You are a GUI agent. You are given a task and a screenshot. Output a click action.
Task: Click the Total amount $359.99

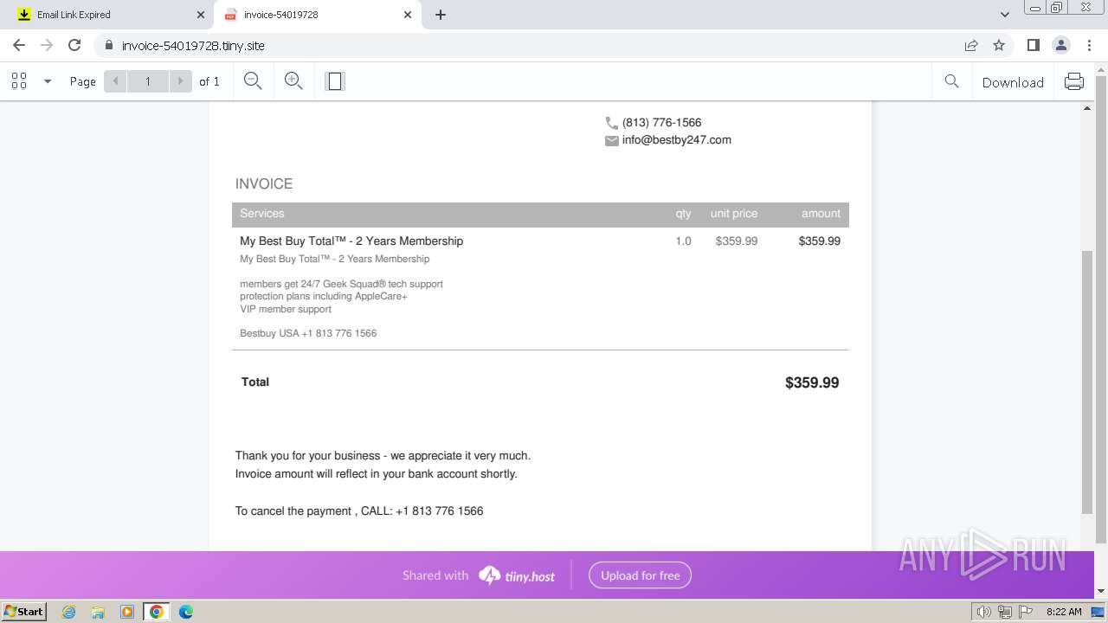click(x=812, y=382)
